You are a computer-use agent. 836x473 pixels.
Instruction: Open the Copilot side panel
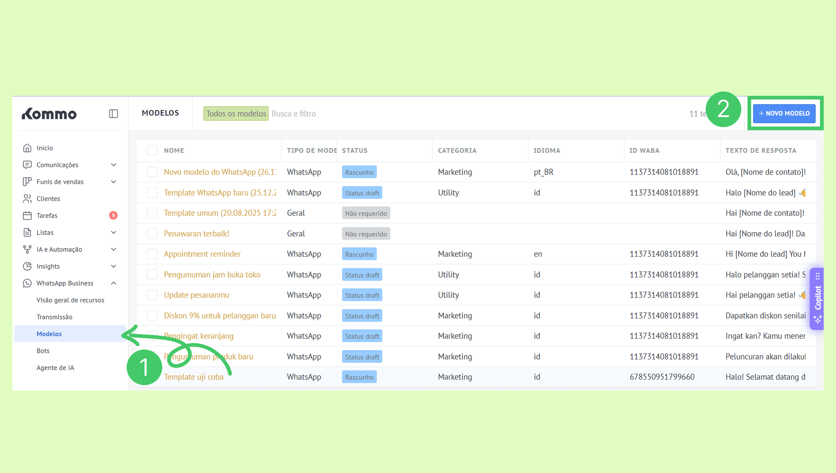point(818,298)
